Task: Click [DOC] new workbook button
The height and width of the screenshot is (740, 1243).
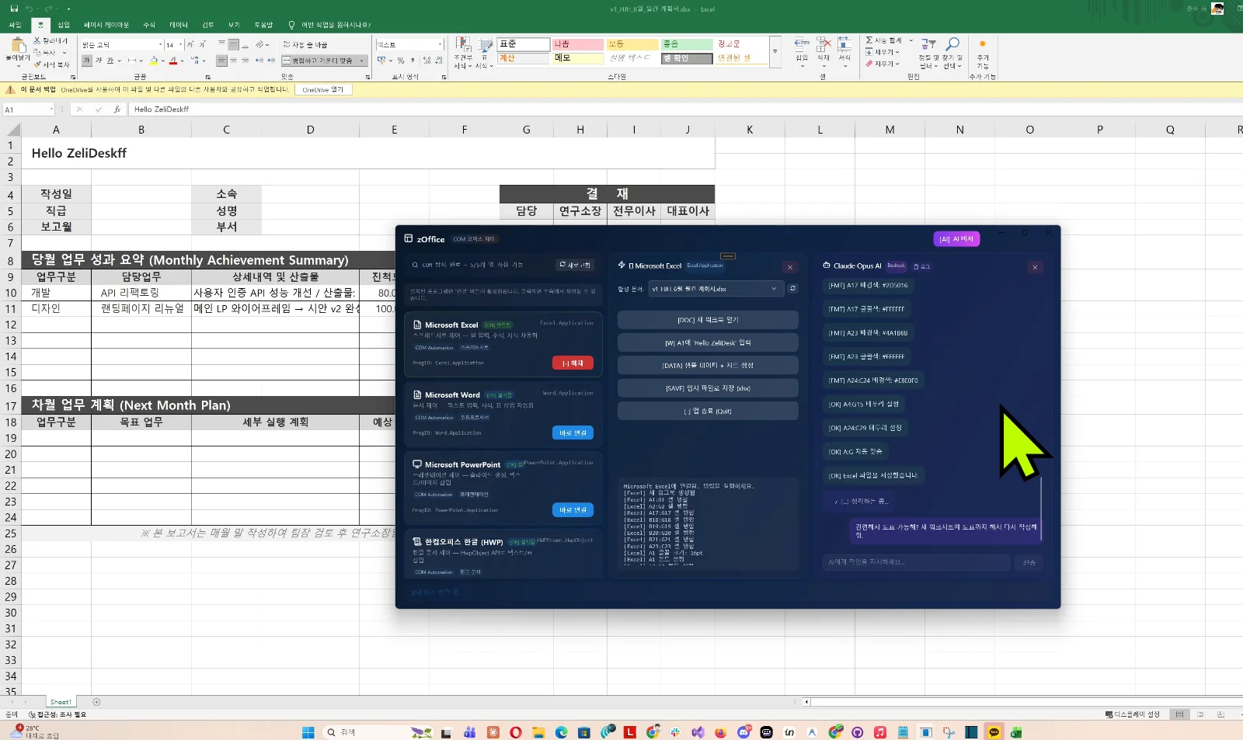Action: coord(708,320)
